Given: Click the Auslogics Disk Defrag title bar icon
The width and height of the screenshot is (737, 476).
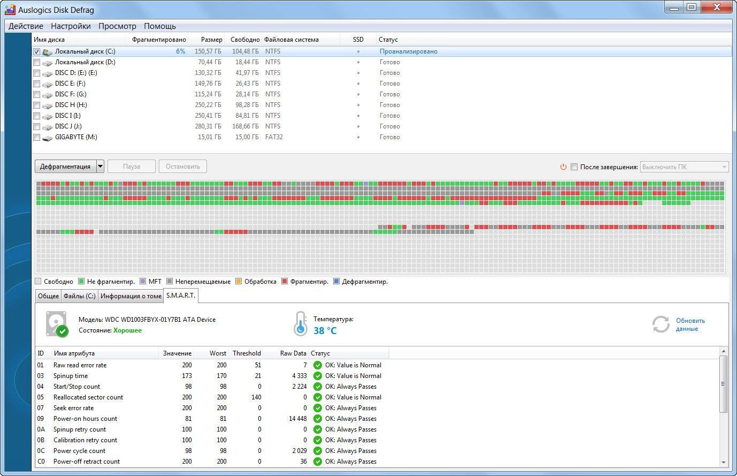Looking at the screenshot, I should tap(10, 9).
